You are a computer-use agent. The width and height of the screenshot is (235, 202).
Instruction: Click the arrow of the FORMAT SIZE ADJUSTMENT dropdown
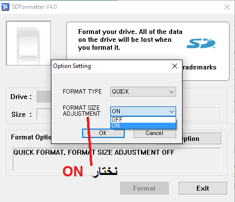[172, 112]
